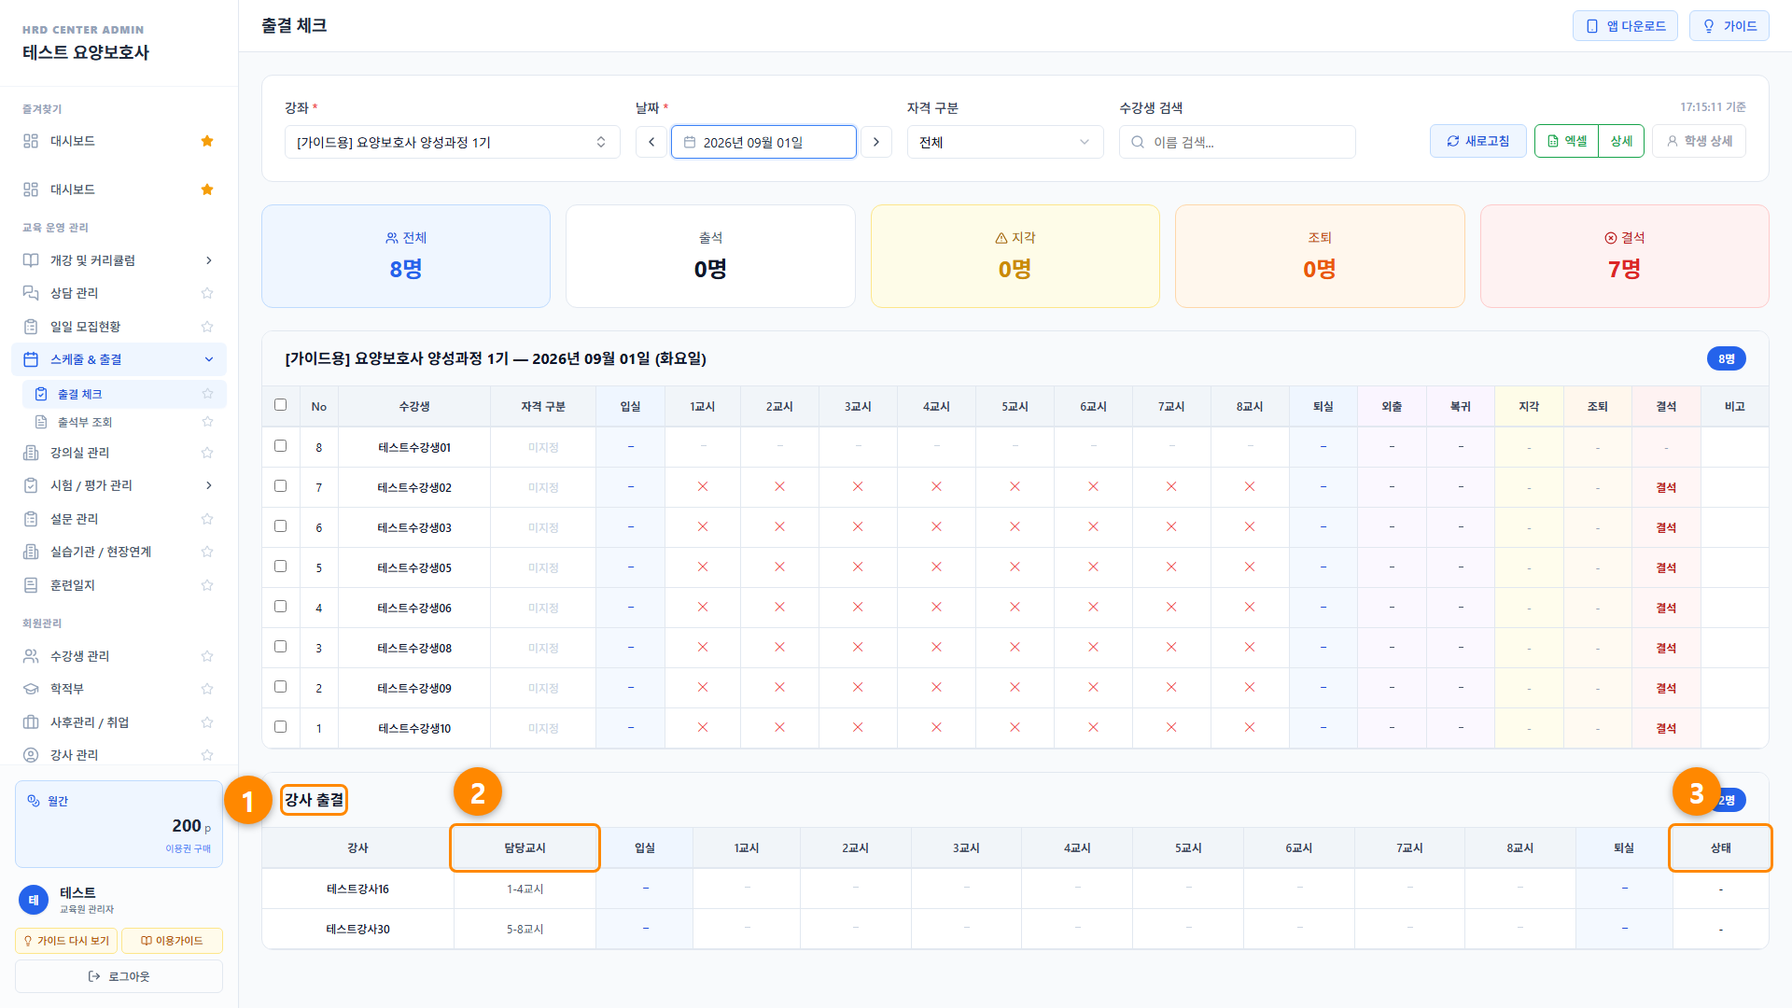Click the 가이드 다시 보기 button
This screenshot has height=1008, width=1792.
point(66,941)
